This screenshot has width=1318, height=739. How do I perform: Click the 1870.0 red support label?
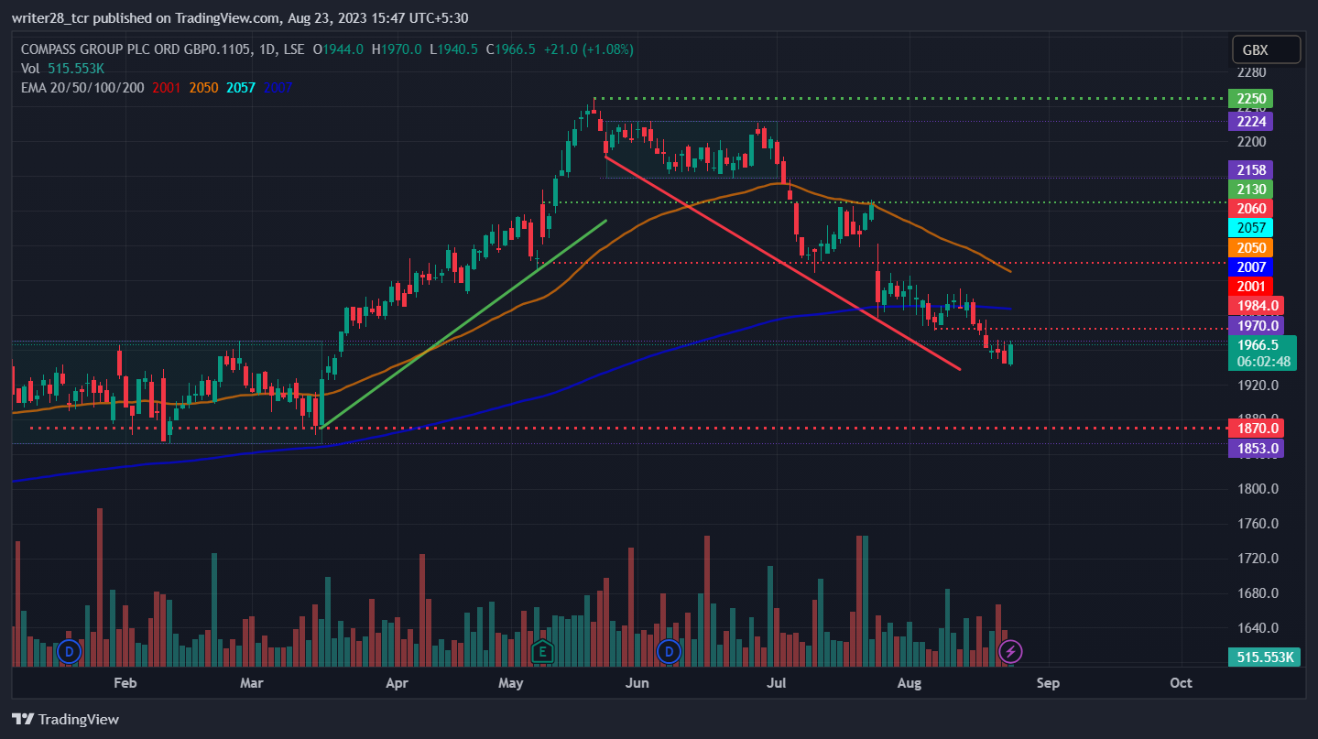point(1256,429)
